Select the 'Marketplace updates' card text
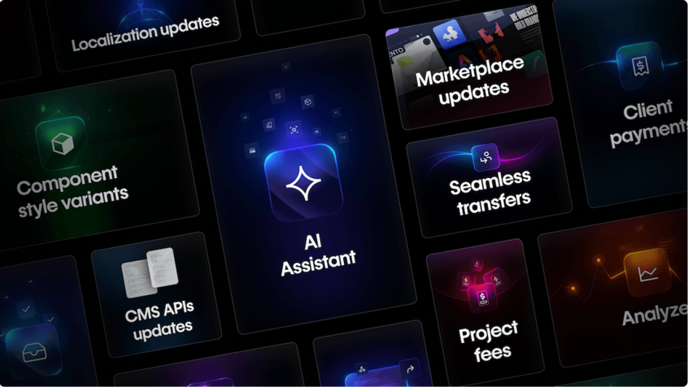The height and width of the screenshot is (387, 688). 471,81
